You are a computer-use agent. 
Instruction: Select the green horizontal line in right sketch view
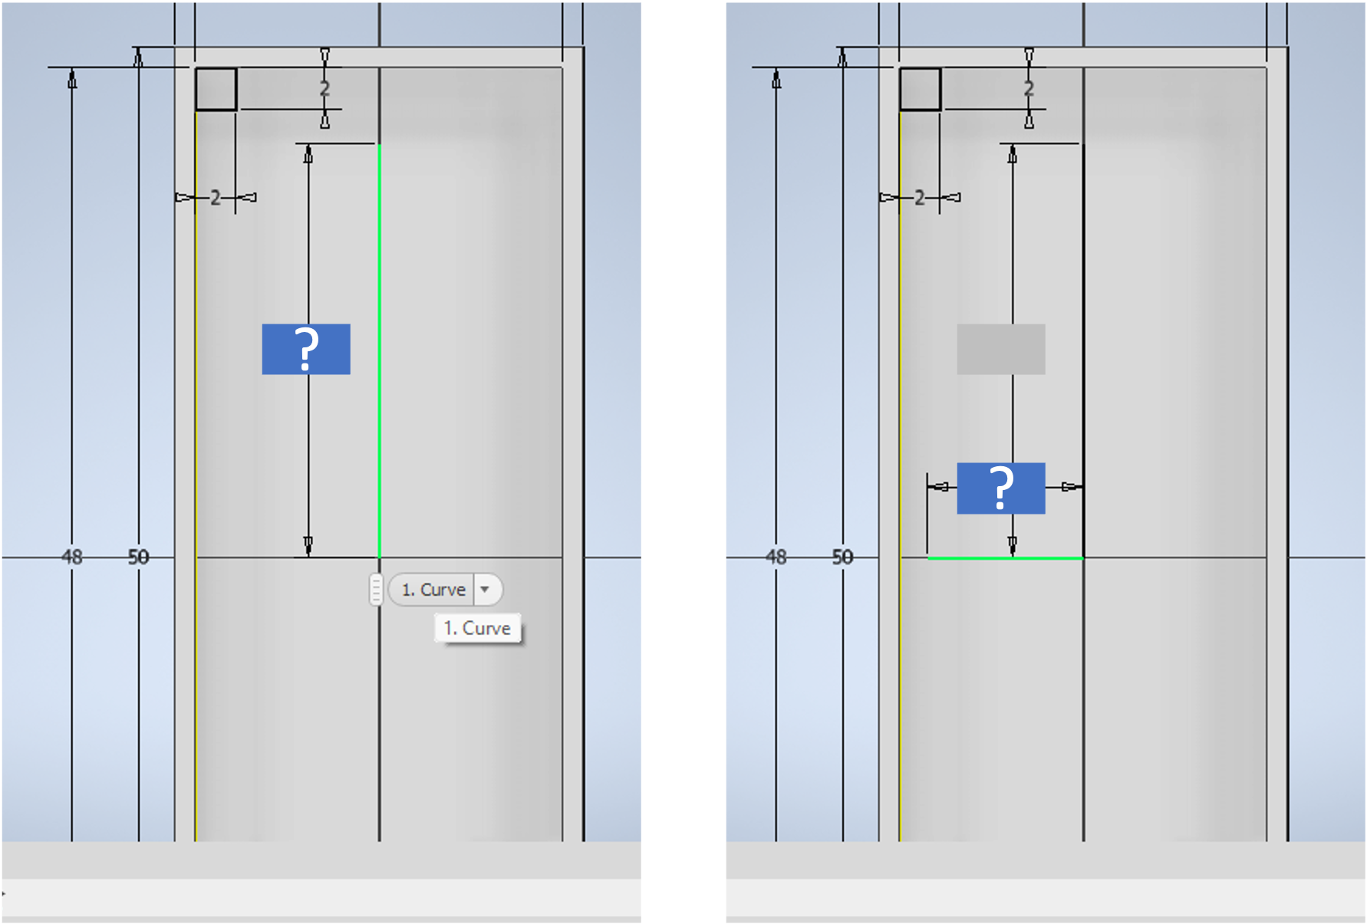pyautogui.click(x=1005, y=558)
